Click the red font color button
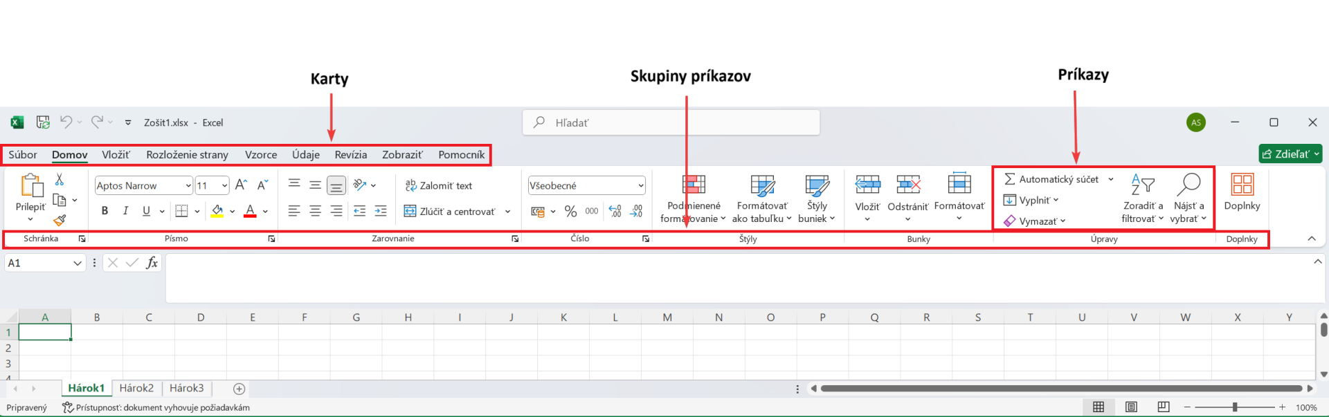The width and height of the screenshot is (1329, 417). point(250,211)
